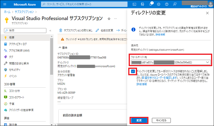
Task: Click the purple タグ icon
Action: click(x=5, y=57)
